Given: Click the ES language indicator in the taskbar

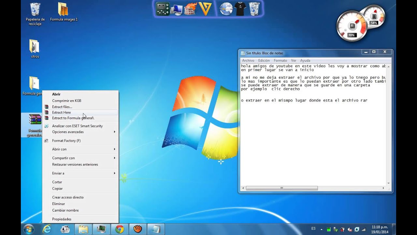Looking at the screenshot, I should [313, 229].
